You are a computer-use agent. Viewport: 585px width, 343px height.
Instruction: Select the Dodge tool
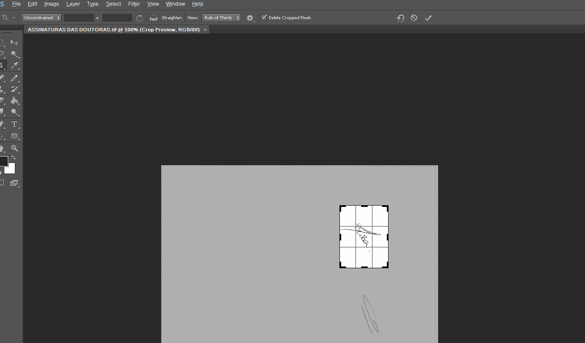(14, 112)
